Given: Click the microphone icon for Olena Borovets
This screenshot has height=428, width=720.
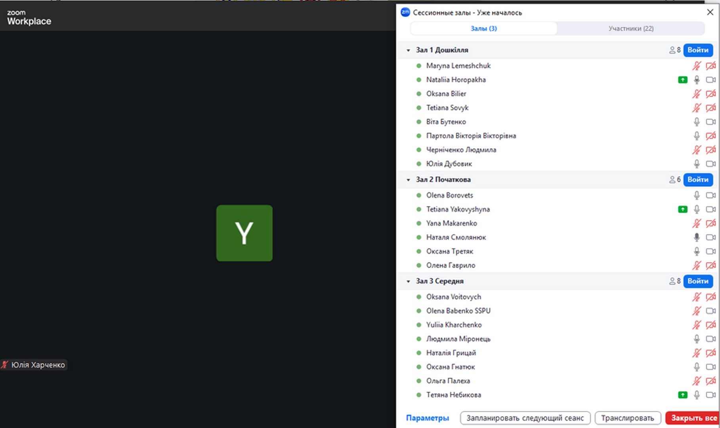Looking at the screenshot, I should 696,195.
